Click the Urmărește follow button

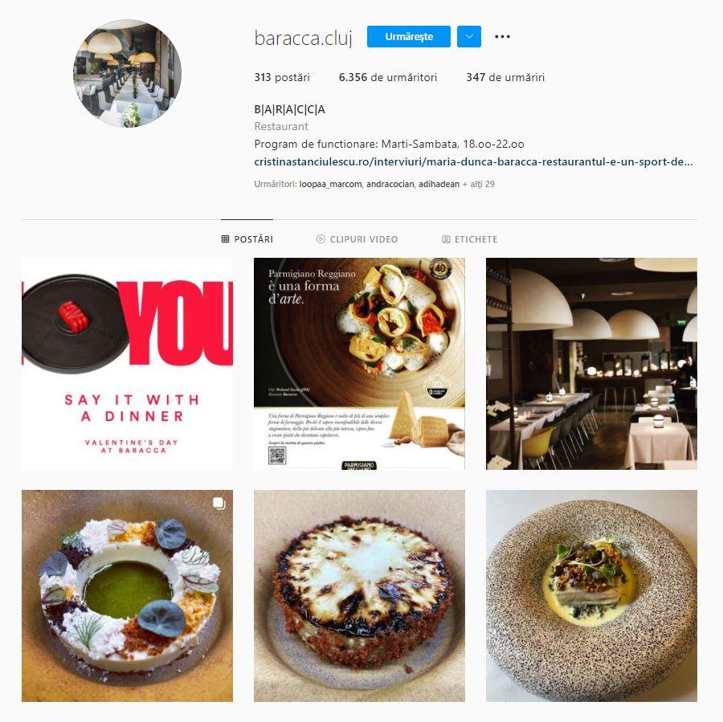point(409,36)
